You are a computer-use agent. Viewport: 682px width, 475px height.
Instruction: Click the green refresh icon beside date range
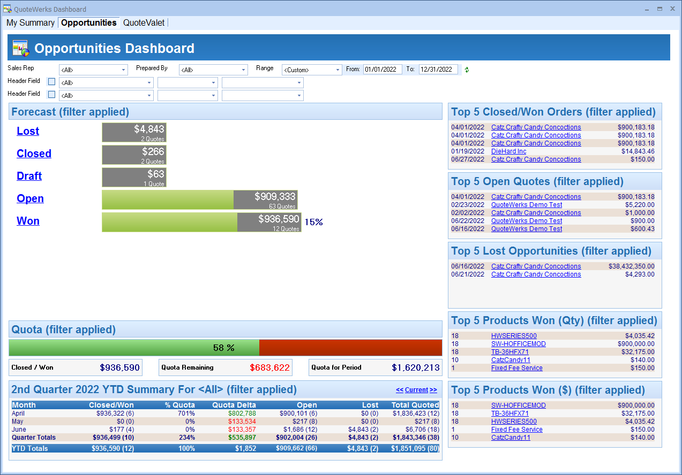pos(467,70)
